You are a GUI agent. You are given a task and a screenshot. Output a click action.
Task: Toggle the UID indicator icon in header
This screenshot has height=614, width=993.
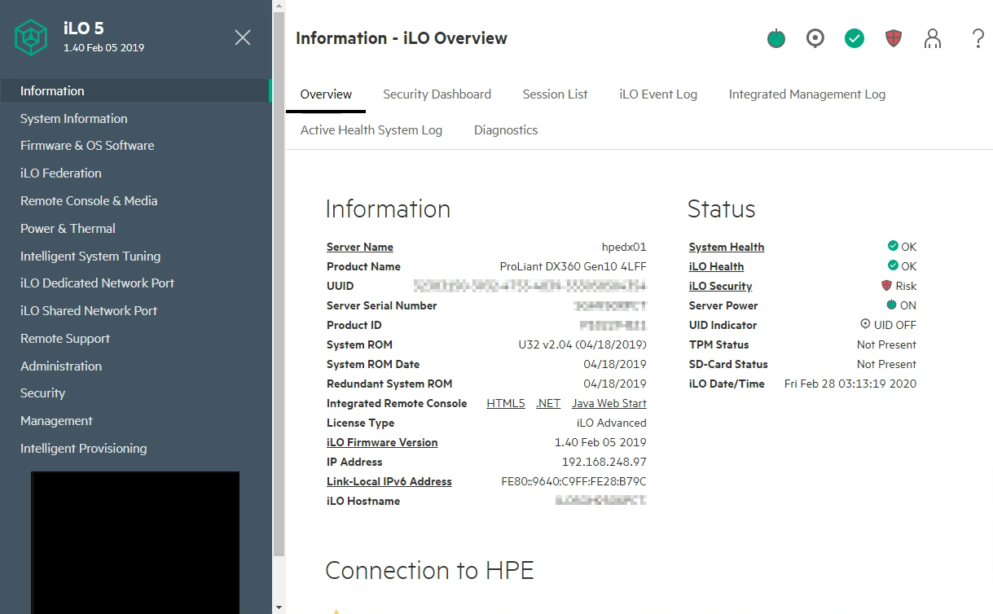pyautogui.click(x=815, y=38)
